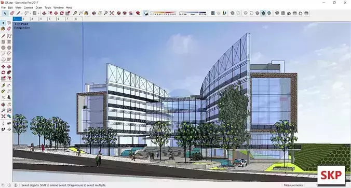This screenshot has width=351, height=188.
Task: Choose the Pan hand tool in the top toolbar
Action: click(x=100, y=13)
